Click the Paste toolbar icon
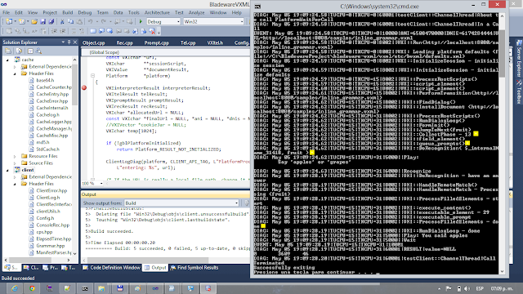This screenshot has height=294, width=523. point(79,22)
